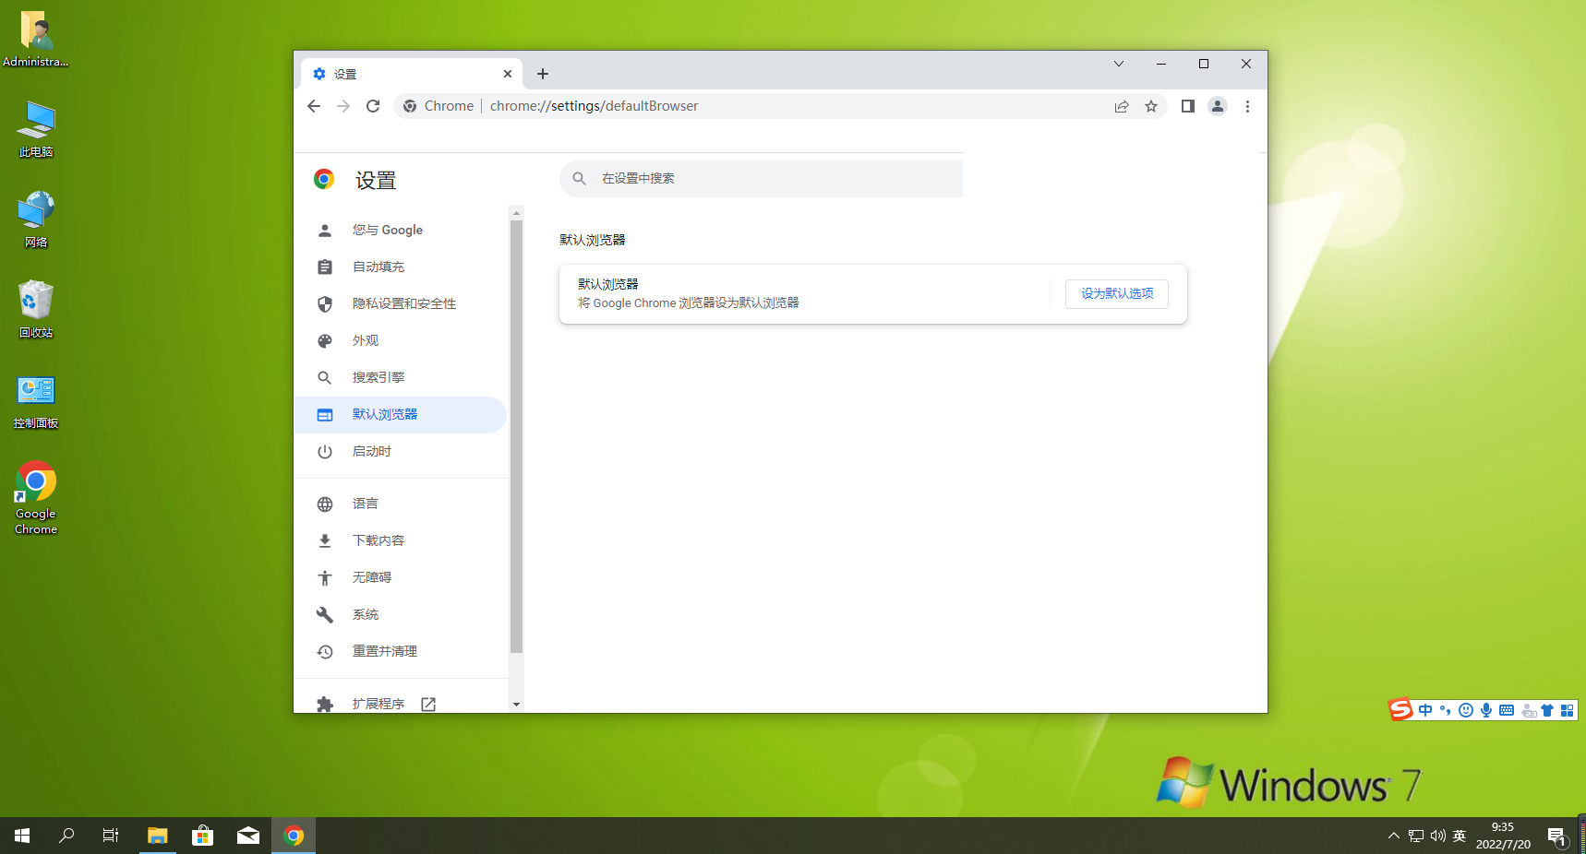Click the Chrome site info icon in address bar
The image size is (1586, 854).
pos(410,106)
